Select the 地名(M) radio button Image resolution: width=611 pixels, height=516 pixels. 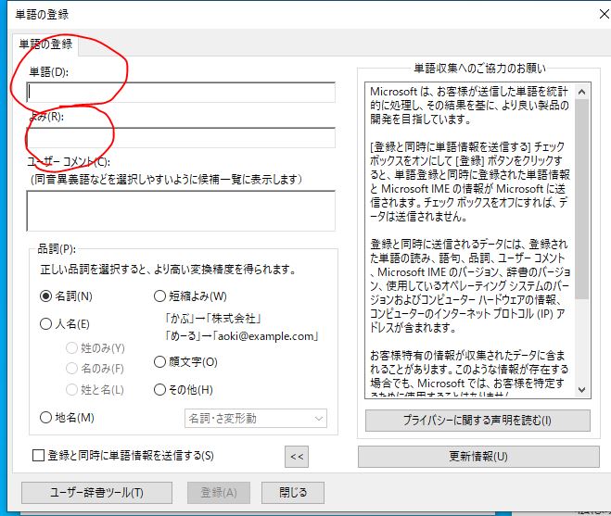pyautogui.click(x=46, y=418)
